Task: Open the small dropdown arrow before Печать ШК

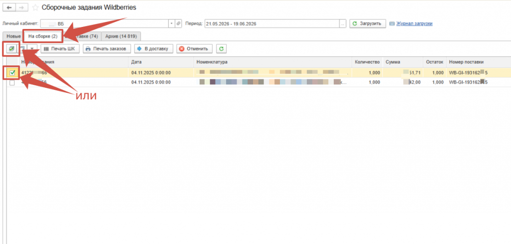Action: click(x=32, y=49)
